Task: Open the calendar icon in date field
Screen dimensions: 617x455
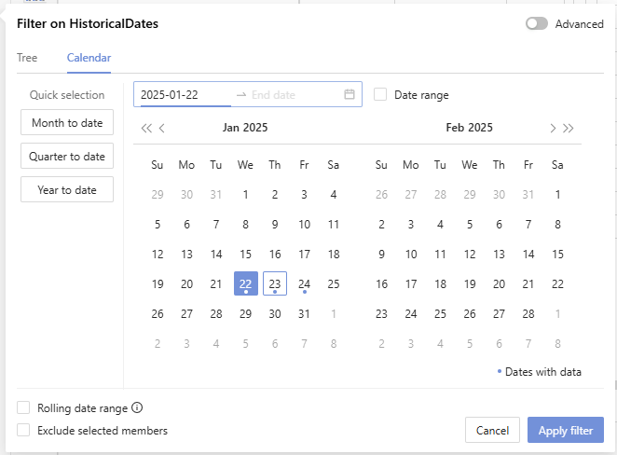Action: 350,94
